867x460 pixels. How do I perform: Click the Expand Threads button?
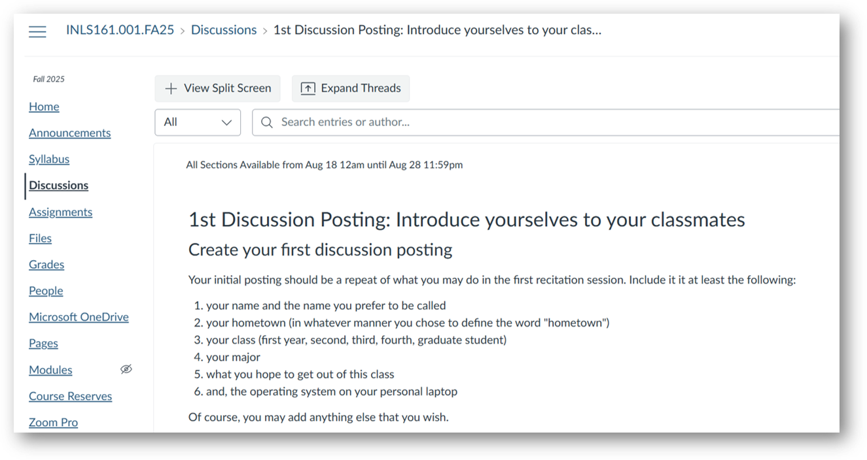click(x=350, y=88)
